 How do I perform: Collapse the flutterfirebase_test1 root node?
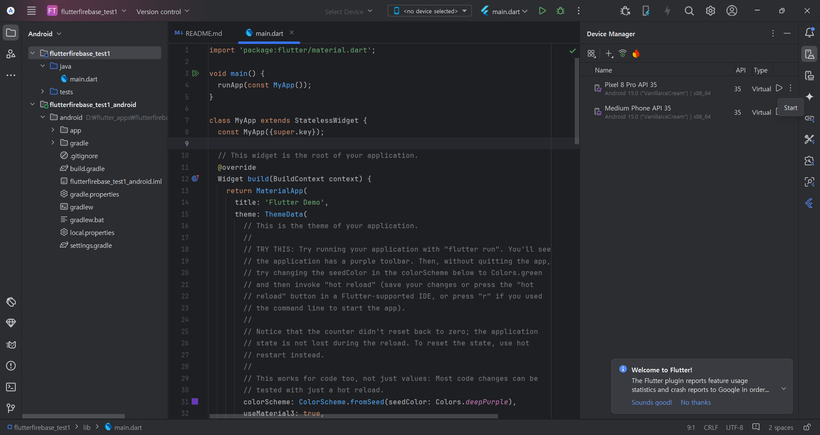point(32,53)
